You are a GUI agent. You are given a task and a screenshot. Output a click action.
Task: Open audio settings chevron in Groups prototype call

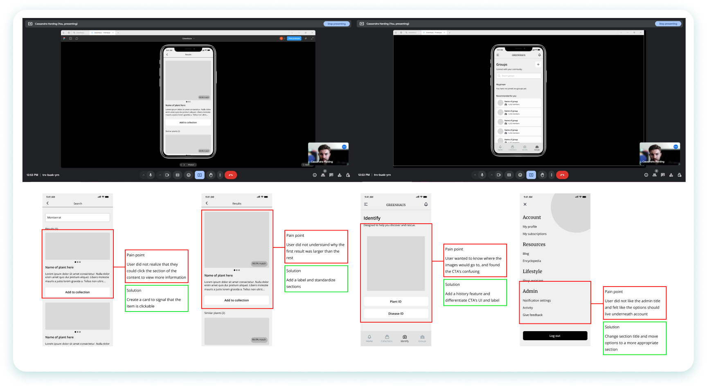[475, 175]
